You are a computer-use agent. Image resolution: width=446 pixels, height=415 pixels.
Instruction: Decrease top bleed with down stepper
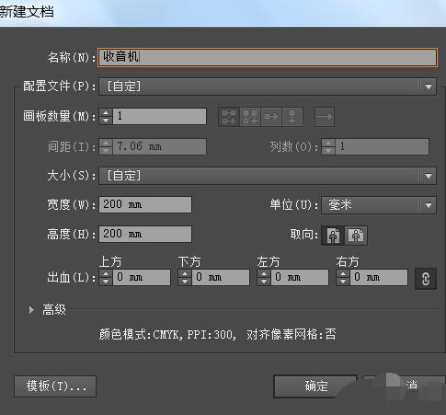click(106, 282)
